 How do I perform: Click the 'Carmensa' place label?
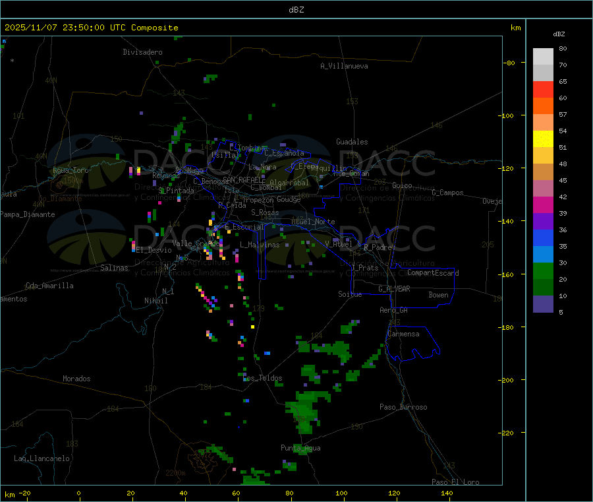tap(403, 334)
